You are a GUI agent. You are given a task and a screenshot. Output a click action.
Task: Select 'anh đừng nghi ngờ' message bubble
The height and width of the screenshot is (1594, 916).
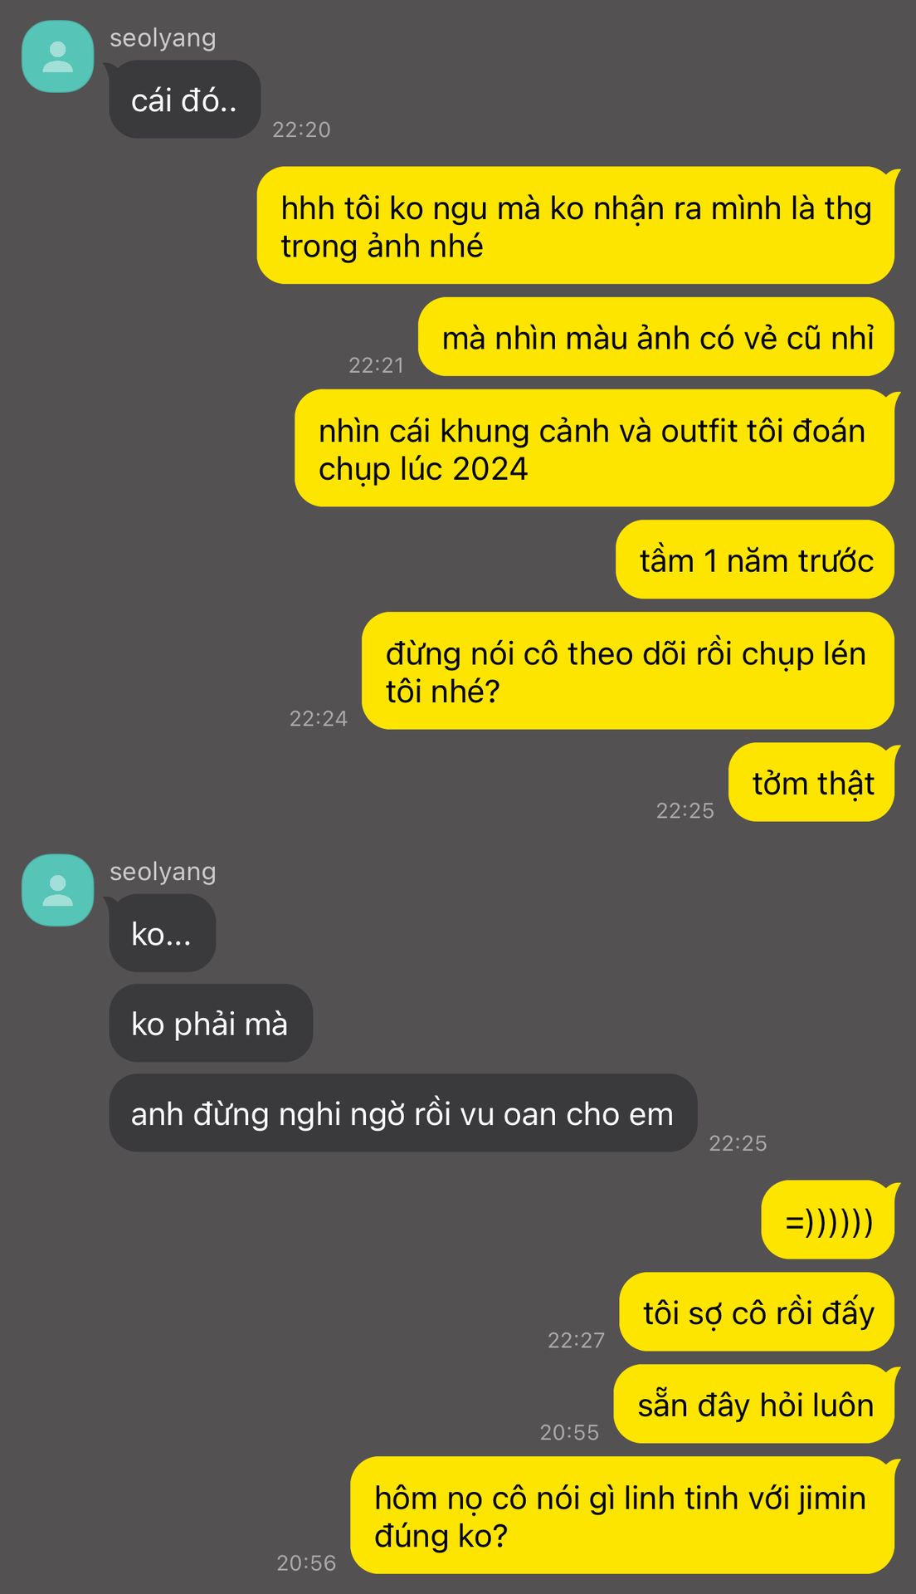tap(403, 1112)
